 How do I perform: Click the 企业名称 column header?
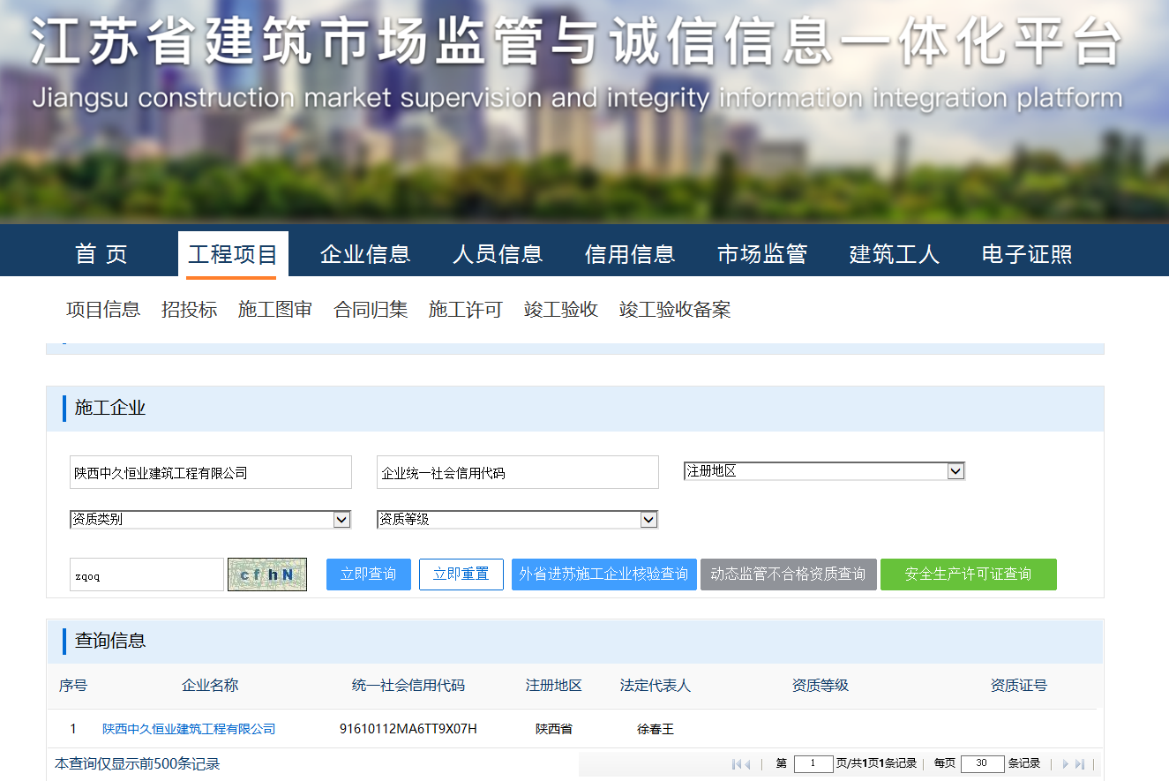[x=210, y=686]
